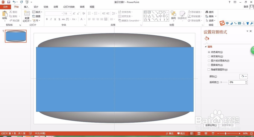Select 图案填充 pattern fill option

pos(215,65)
